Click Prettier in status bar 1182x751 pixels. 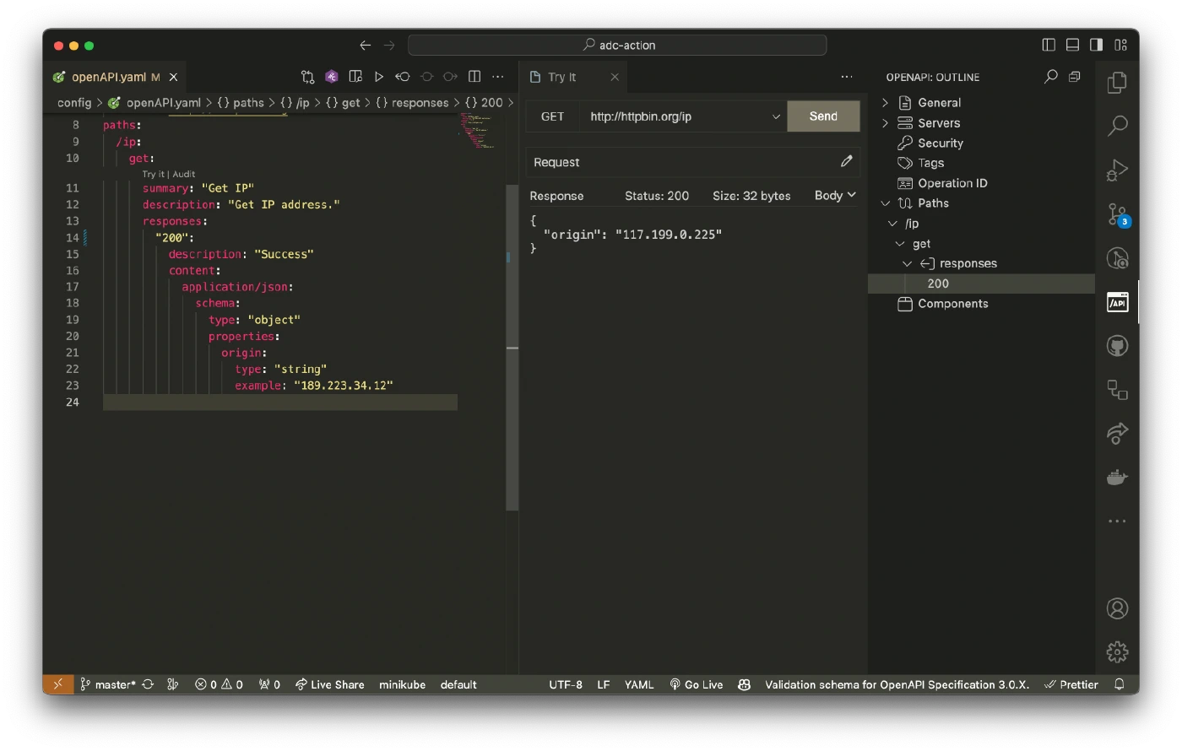tap(1071, 684)
